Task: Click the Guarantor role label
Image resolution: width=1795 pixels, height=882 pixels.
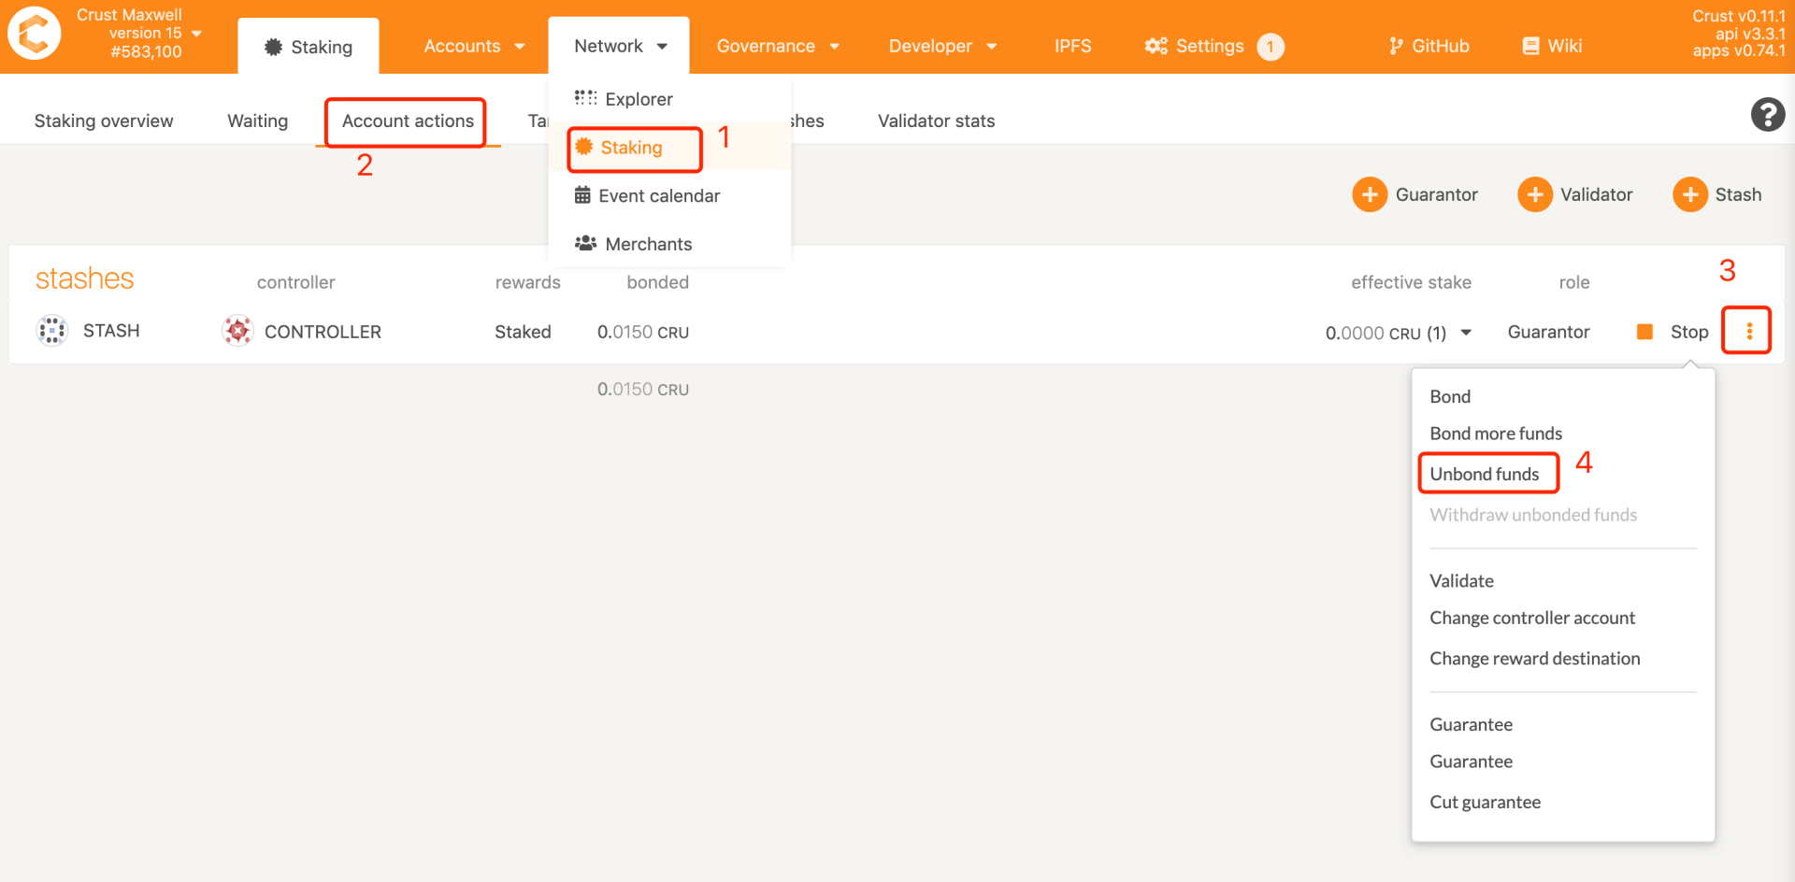Action: 1548,332
